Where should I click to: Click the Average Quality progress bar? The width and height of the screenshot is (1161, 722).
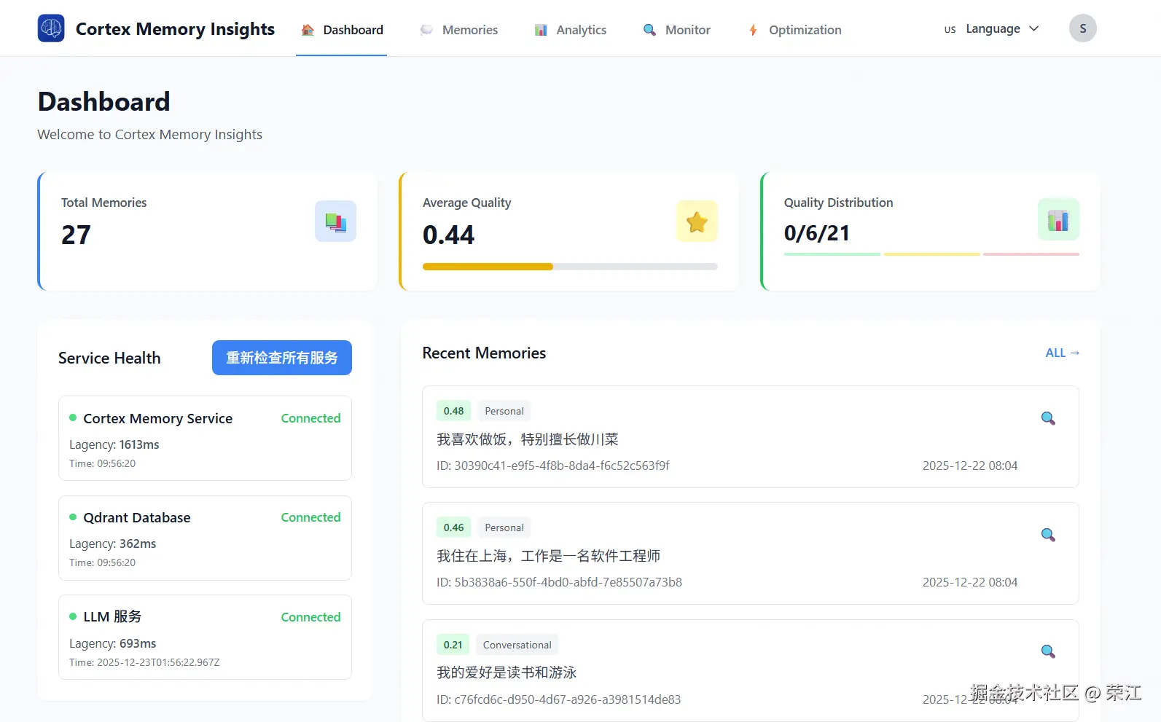tap(570, 267)
